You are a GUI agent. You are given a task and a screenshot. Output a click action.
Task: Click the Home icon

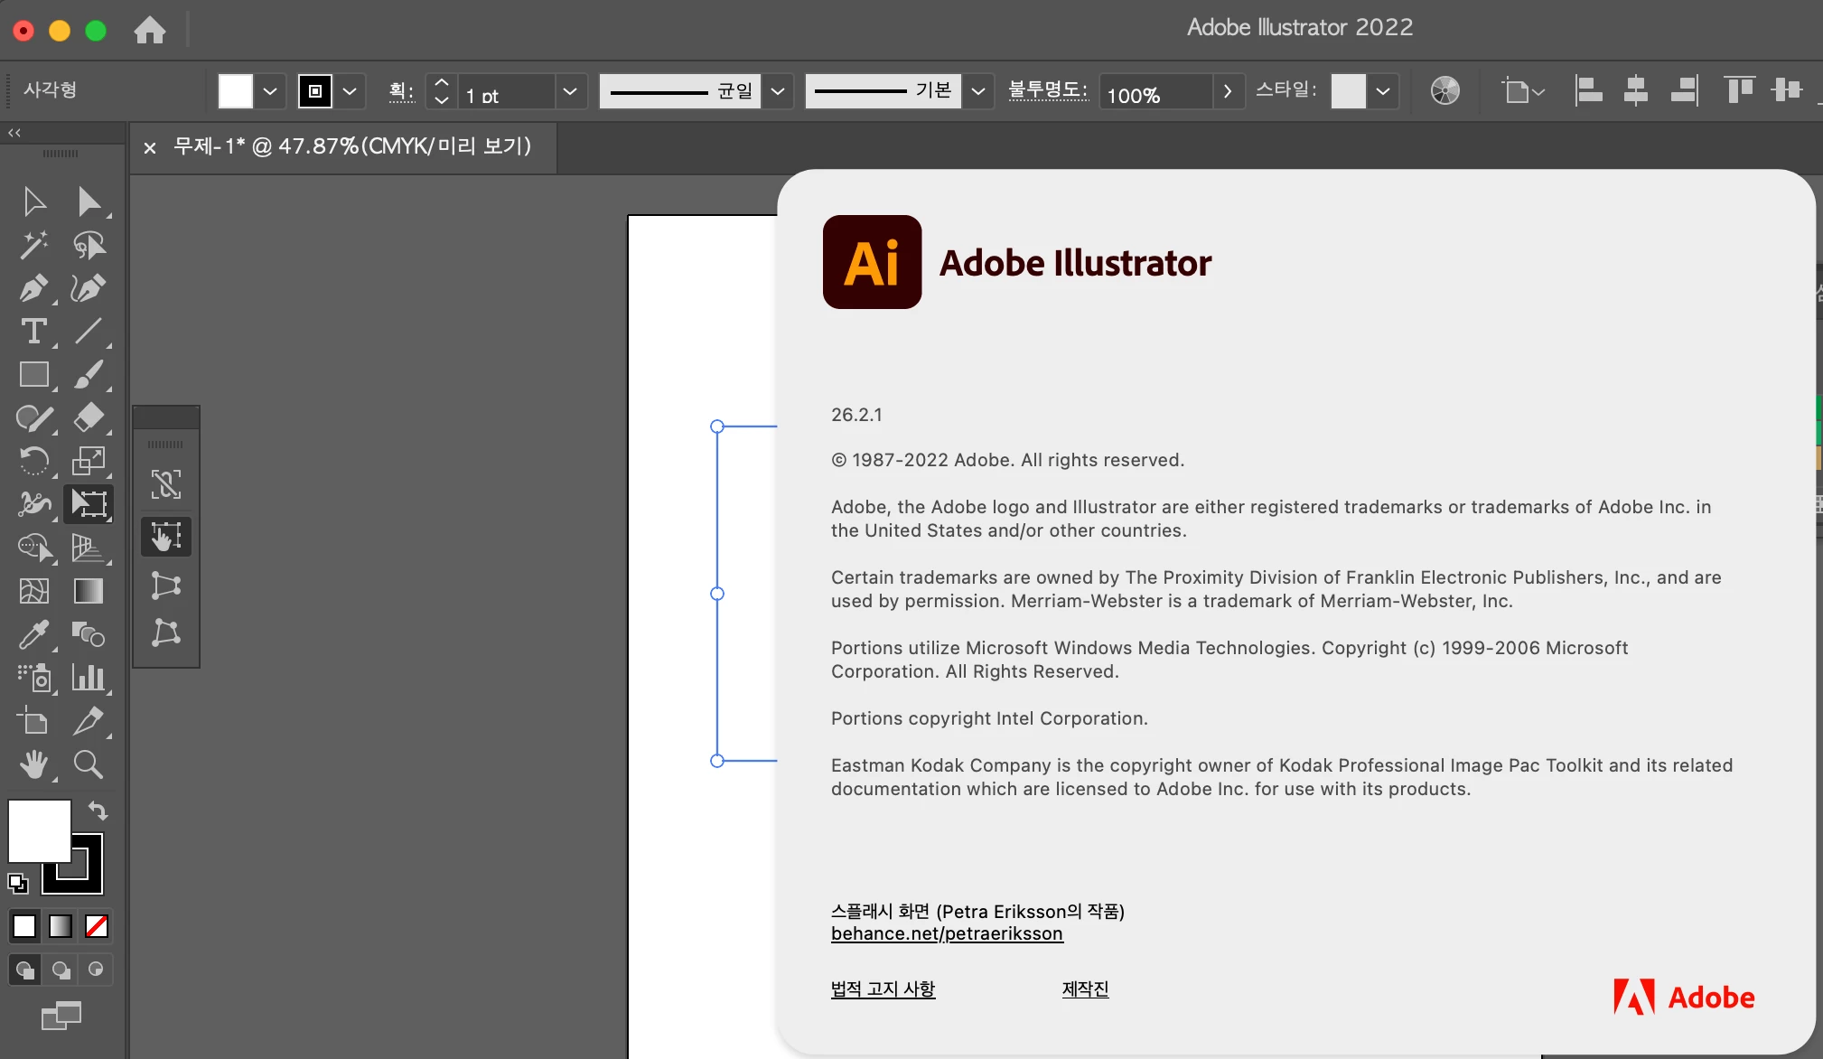149,31
